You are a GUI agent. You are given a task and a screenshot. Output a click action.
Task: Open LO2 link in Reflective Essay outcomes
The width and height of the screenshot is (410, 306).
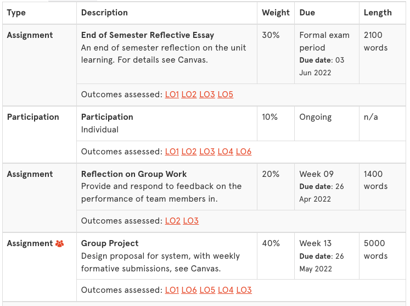point(189,94)
